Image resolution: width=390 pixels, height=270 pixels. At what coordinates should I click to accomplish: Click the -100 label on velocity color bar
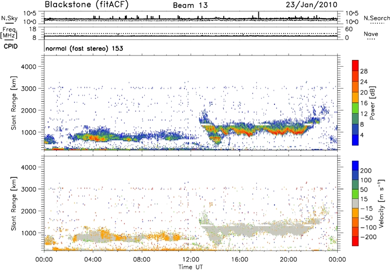point(368,228)
